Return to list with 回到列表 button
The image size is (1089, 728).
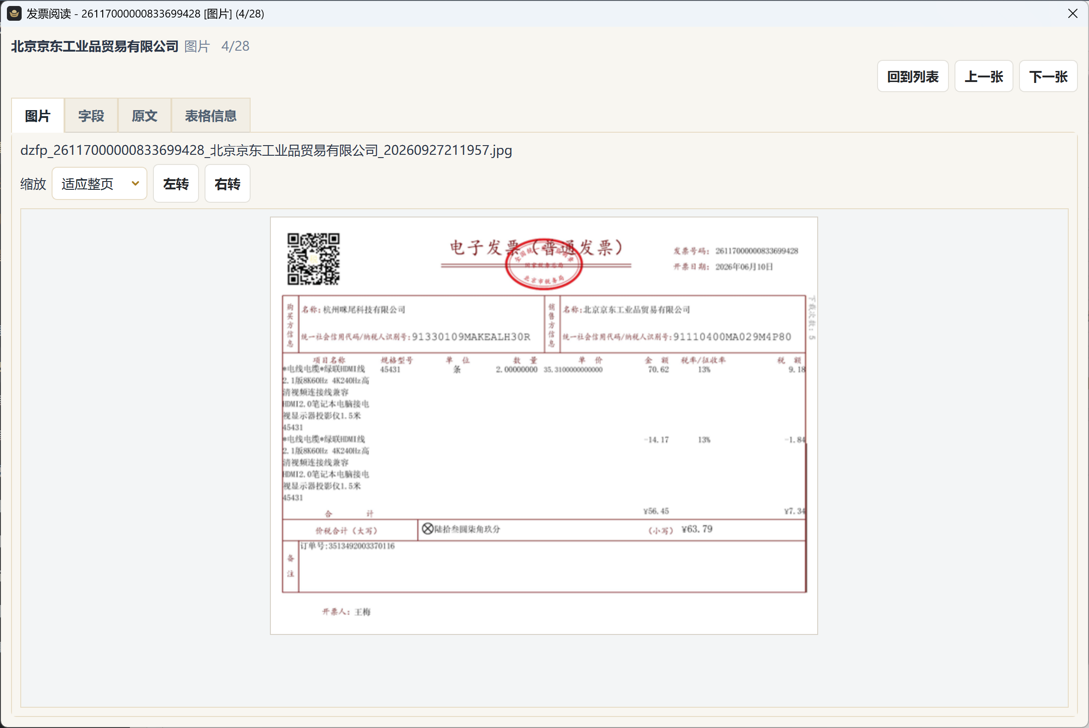point(912,76)
